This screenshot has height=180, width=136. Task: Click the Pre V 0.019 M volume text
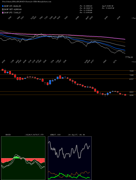point(108,8)
